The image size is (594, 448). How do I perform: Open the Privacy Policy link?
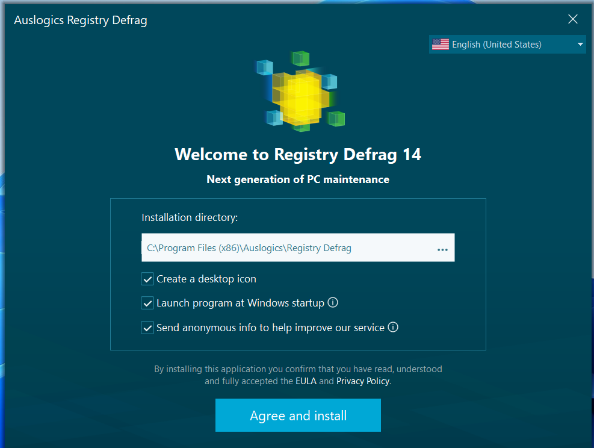click(363, 381)
